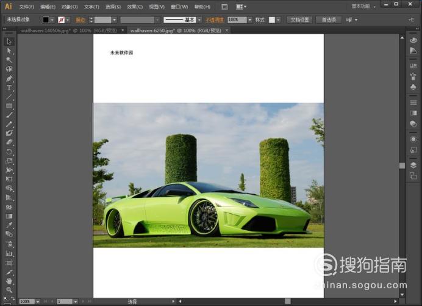Select the Eraser tool
422x306 pixels.
pos(9,142)
